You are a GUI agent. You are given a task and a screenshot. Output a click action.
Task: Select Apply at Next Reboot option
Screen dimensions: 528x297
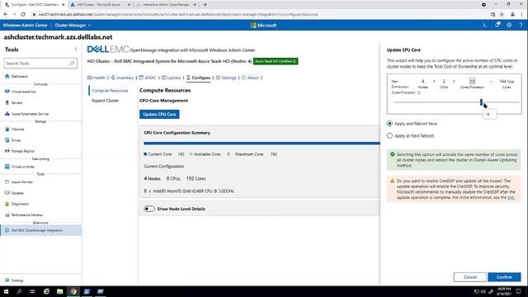coord(389,135)
